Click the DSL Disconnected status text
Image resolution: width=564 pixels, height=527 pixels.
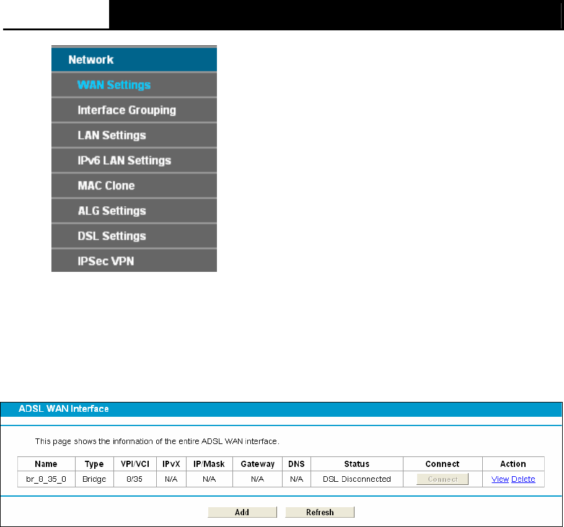coord(357,479)
